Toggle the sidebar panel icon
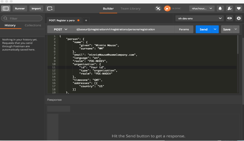244x141 pixels. tap(6, 9)
